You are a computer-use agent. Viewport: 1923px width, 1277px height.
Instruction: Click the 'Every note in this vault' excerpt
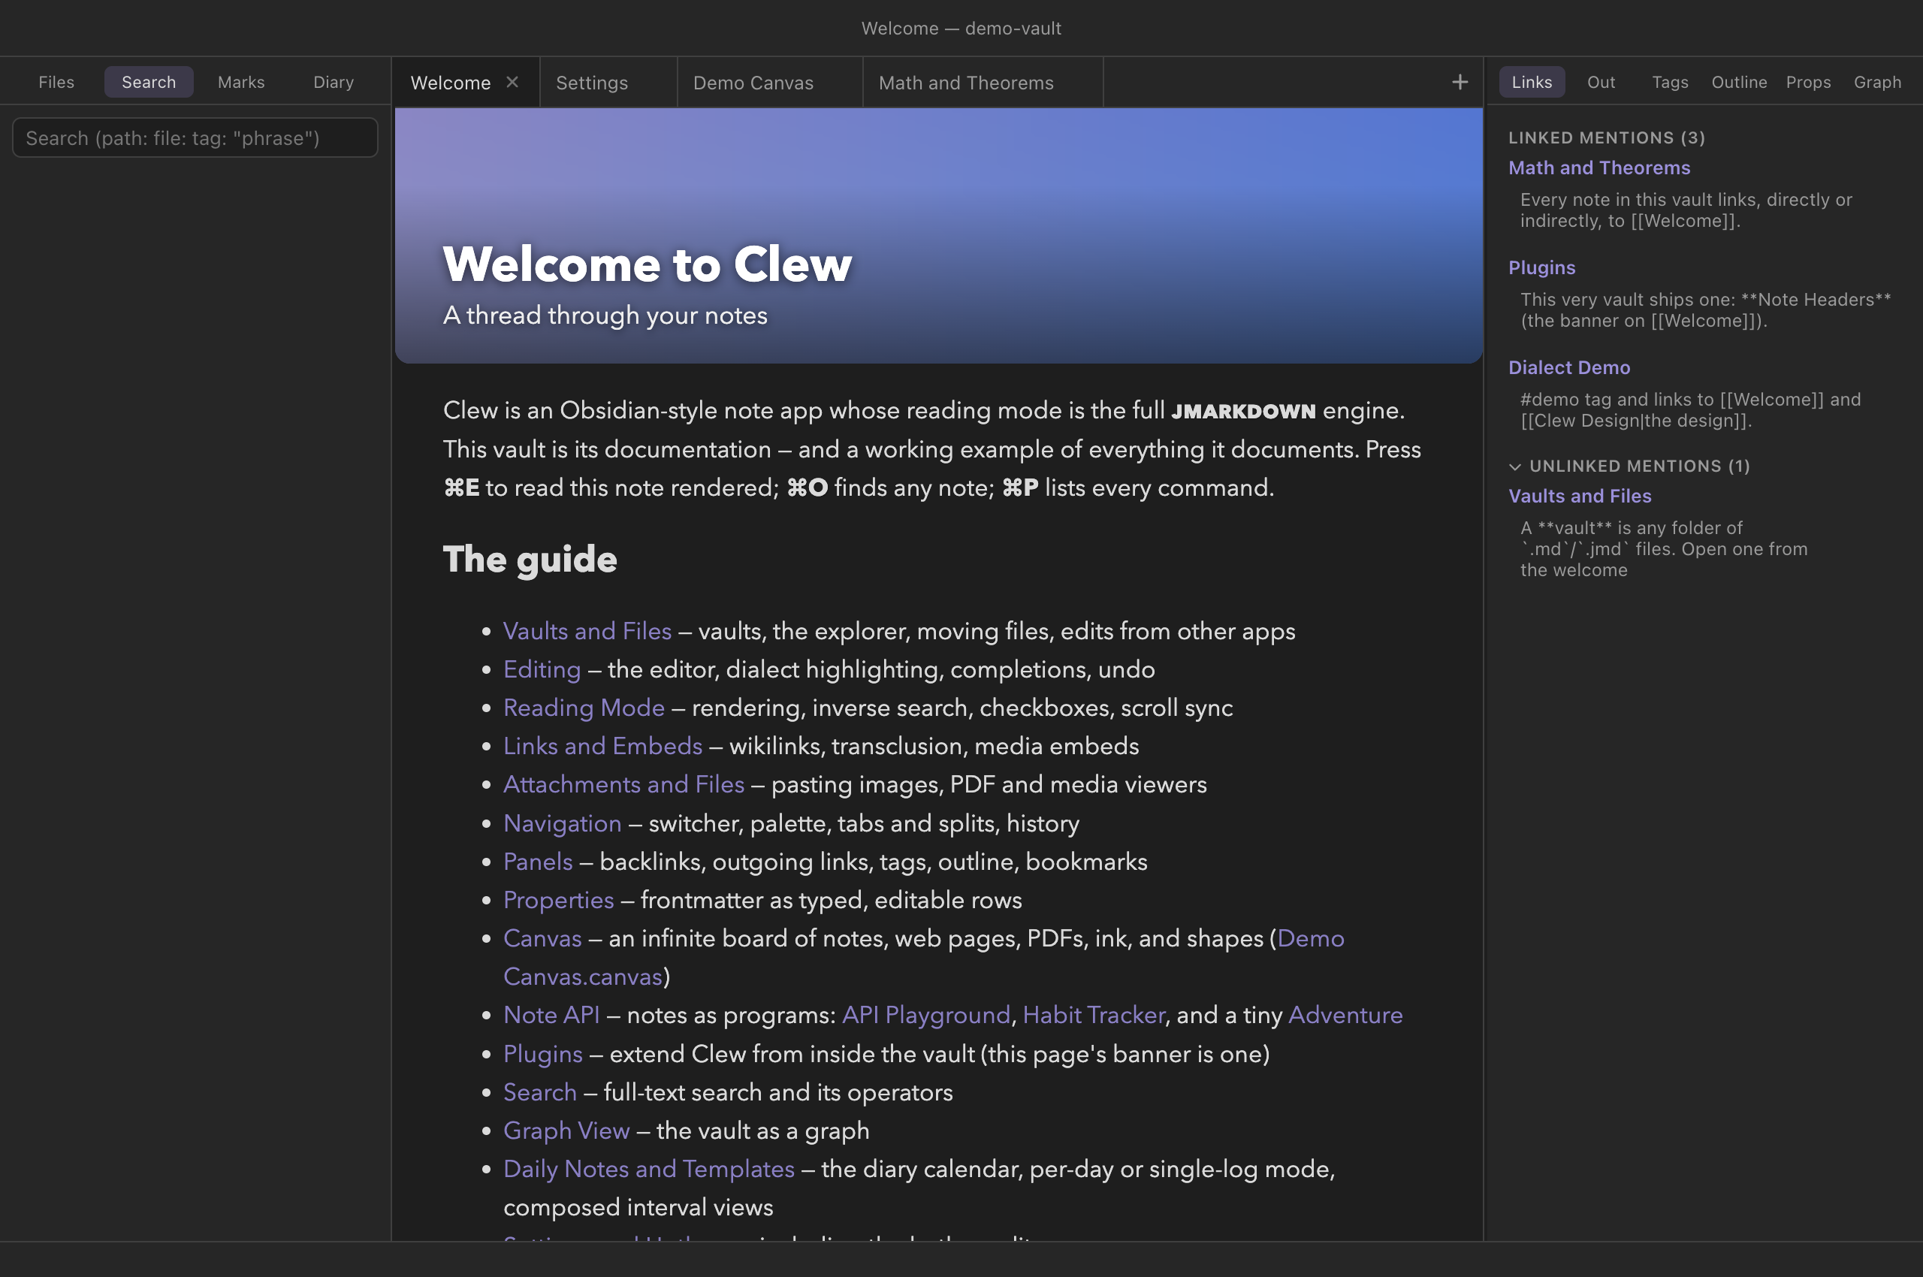click(x=1686, y=210)
